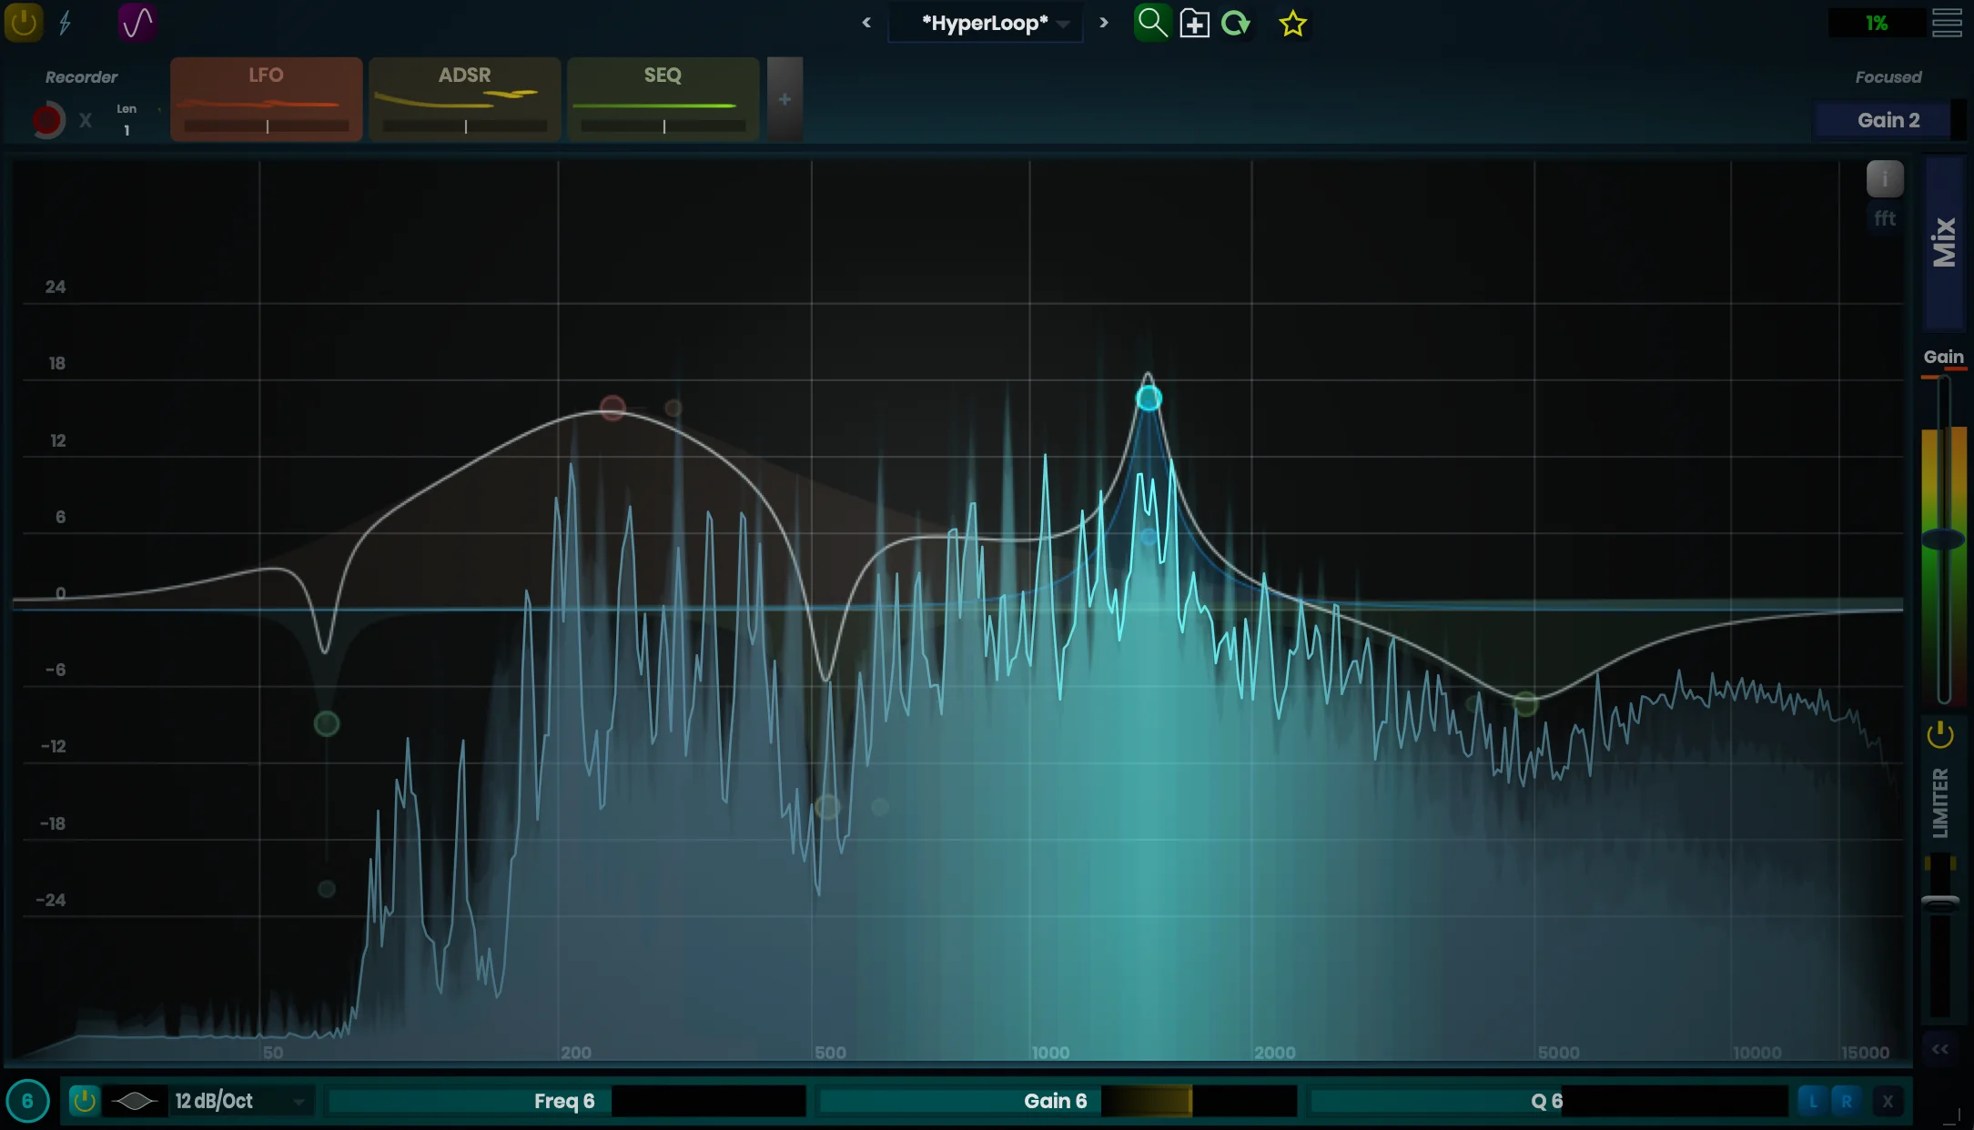The width and height of the screenshot is (1974, 1130).
Task: Open the 12 dB/Oct slope dropdown
Action: click(240, 1101)
